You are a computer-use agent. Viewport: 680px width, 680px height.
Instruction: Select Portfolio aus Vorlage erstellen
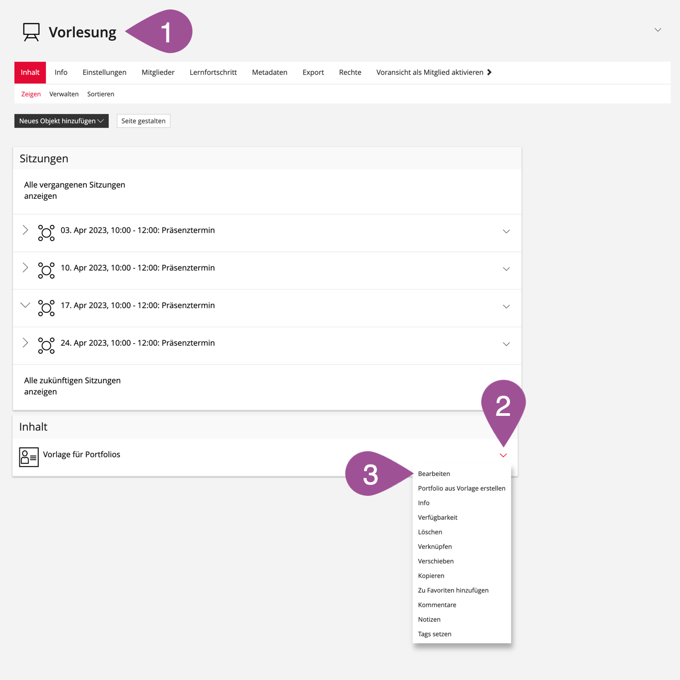(x=461, y=489)
